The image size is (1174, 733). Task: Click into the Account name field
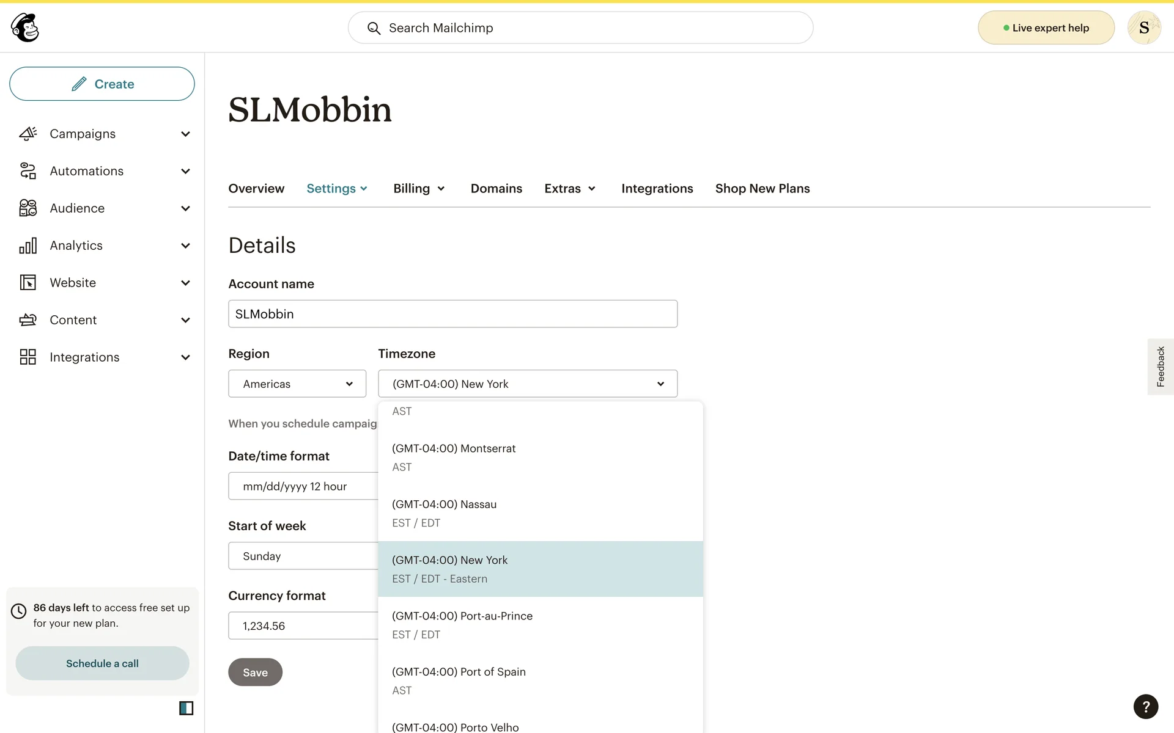click(452, 314)
